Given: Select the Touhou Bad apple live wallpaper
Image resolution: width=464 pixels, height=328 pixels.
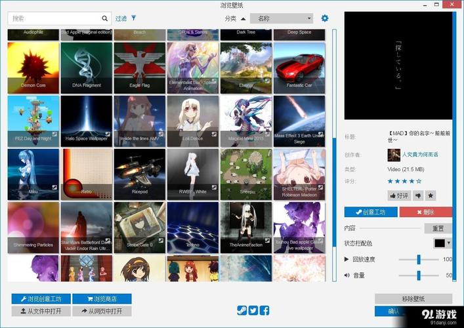Looking at the screenshot, I should click(x=299, y=228).
